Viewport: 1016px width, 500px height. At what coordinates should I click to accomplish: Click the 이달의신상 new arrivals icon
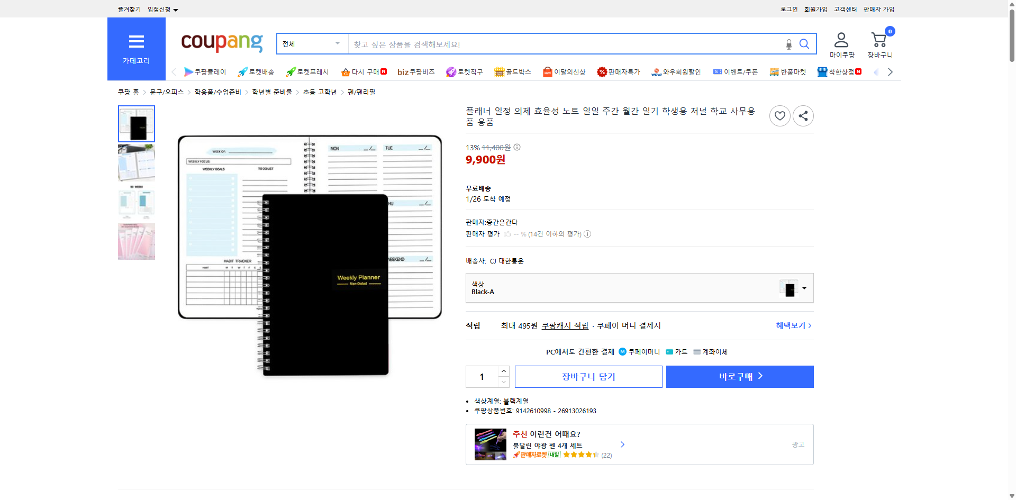[x=548, y=72]
